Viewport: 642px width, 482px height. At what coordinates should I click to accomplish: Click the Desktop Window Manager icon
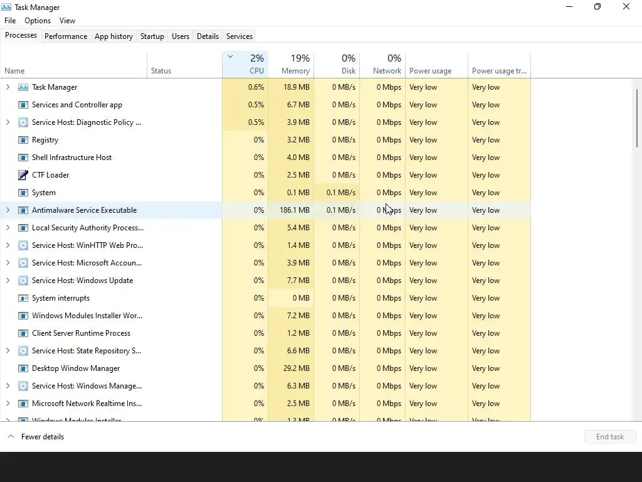click(23, 368)
